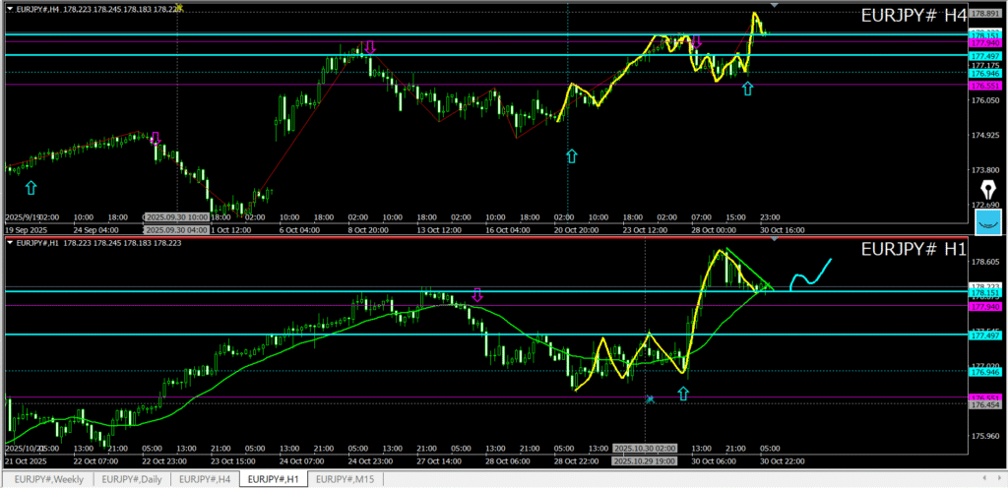Open the EURJPY#,M15 chart tab
This screenshot has width=1008, height=488.
click(x=346, y=479)
